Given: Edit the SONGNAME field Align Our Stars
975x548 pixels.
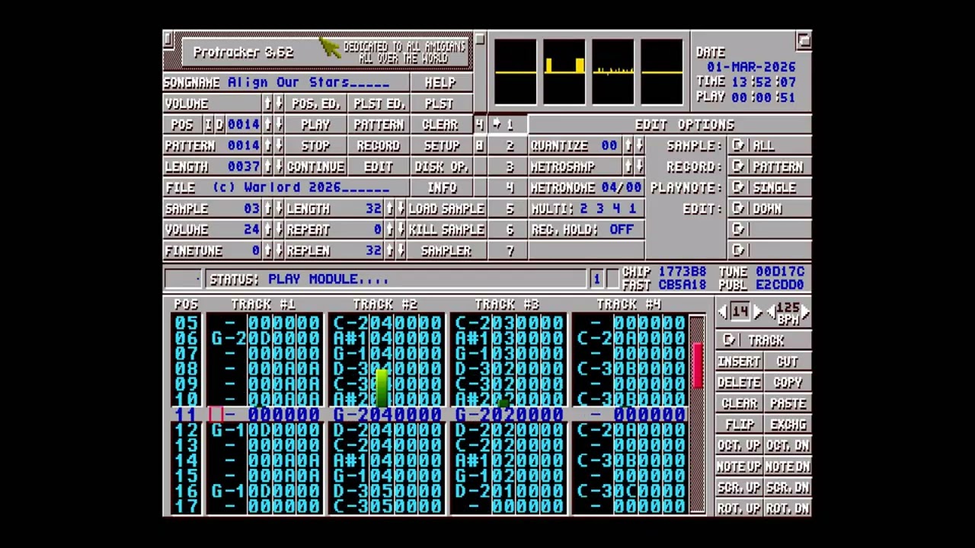Looking at the screenshot, I should coord(308,82).
